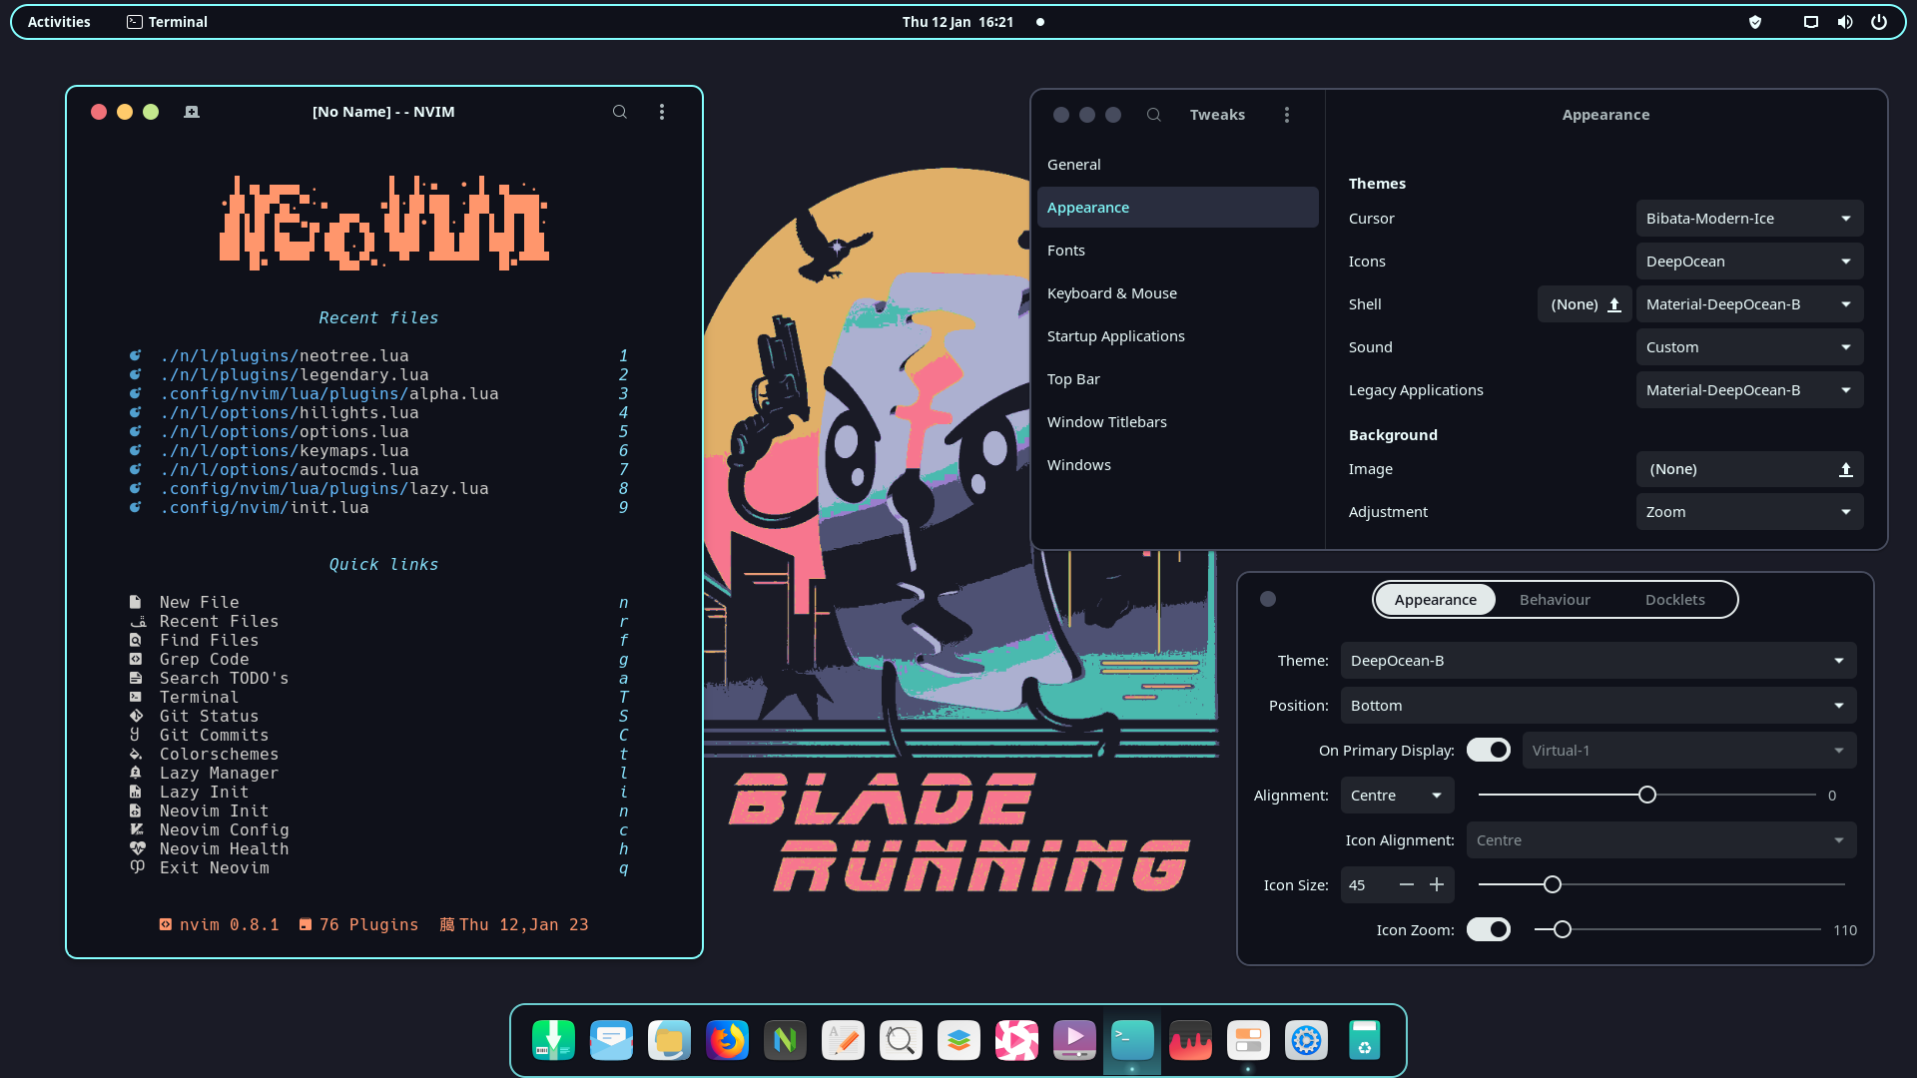The image size is (1917, 1078).
Task: Click the power icon in the top bar
Action: (x=1879, y=22)
